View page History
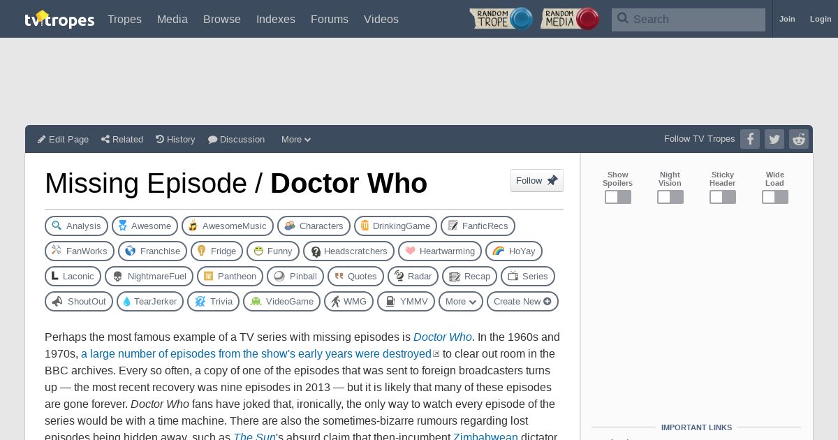This screenshot has width=838, height=440. 175,140
